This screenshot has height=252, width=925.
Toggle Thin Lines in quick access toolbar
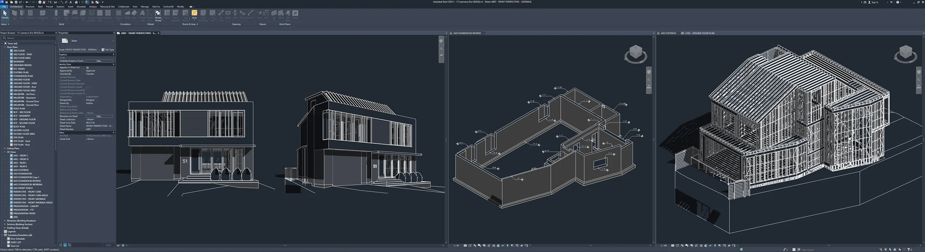point(87,2)
